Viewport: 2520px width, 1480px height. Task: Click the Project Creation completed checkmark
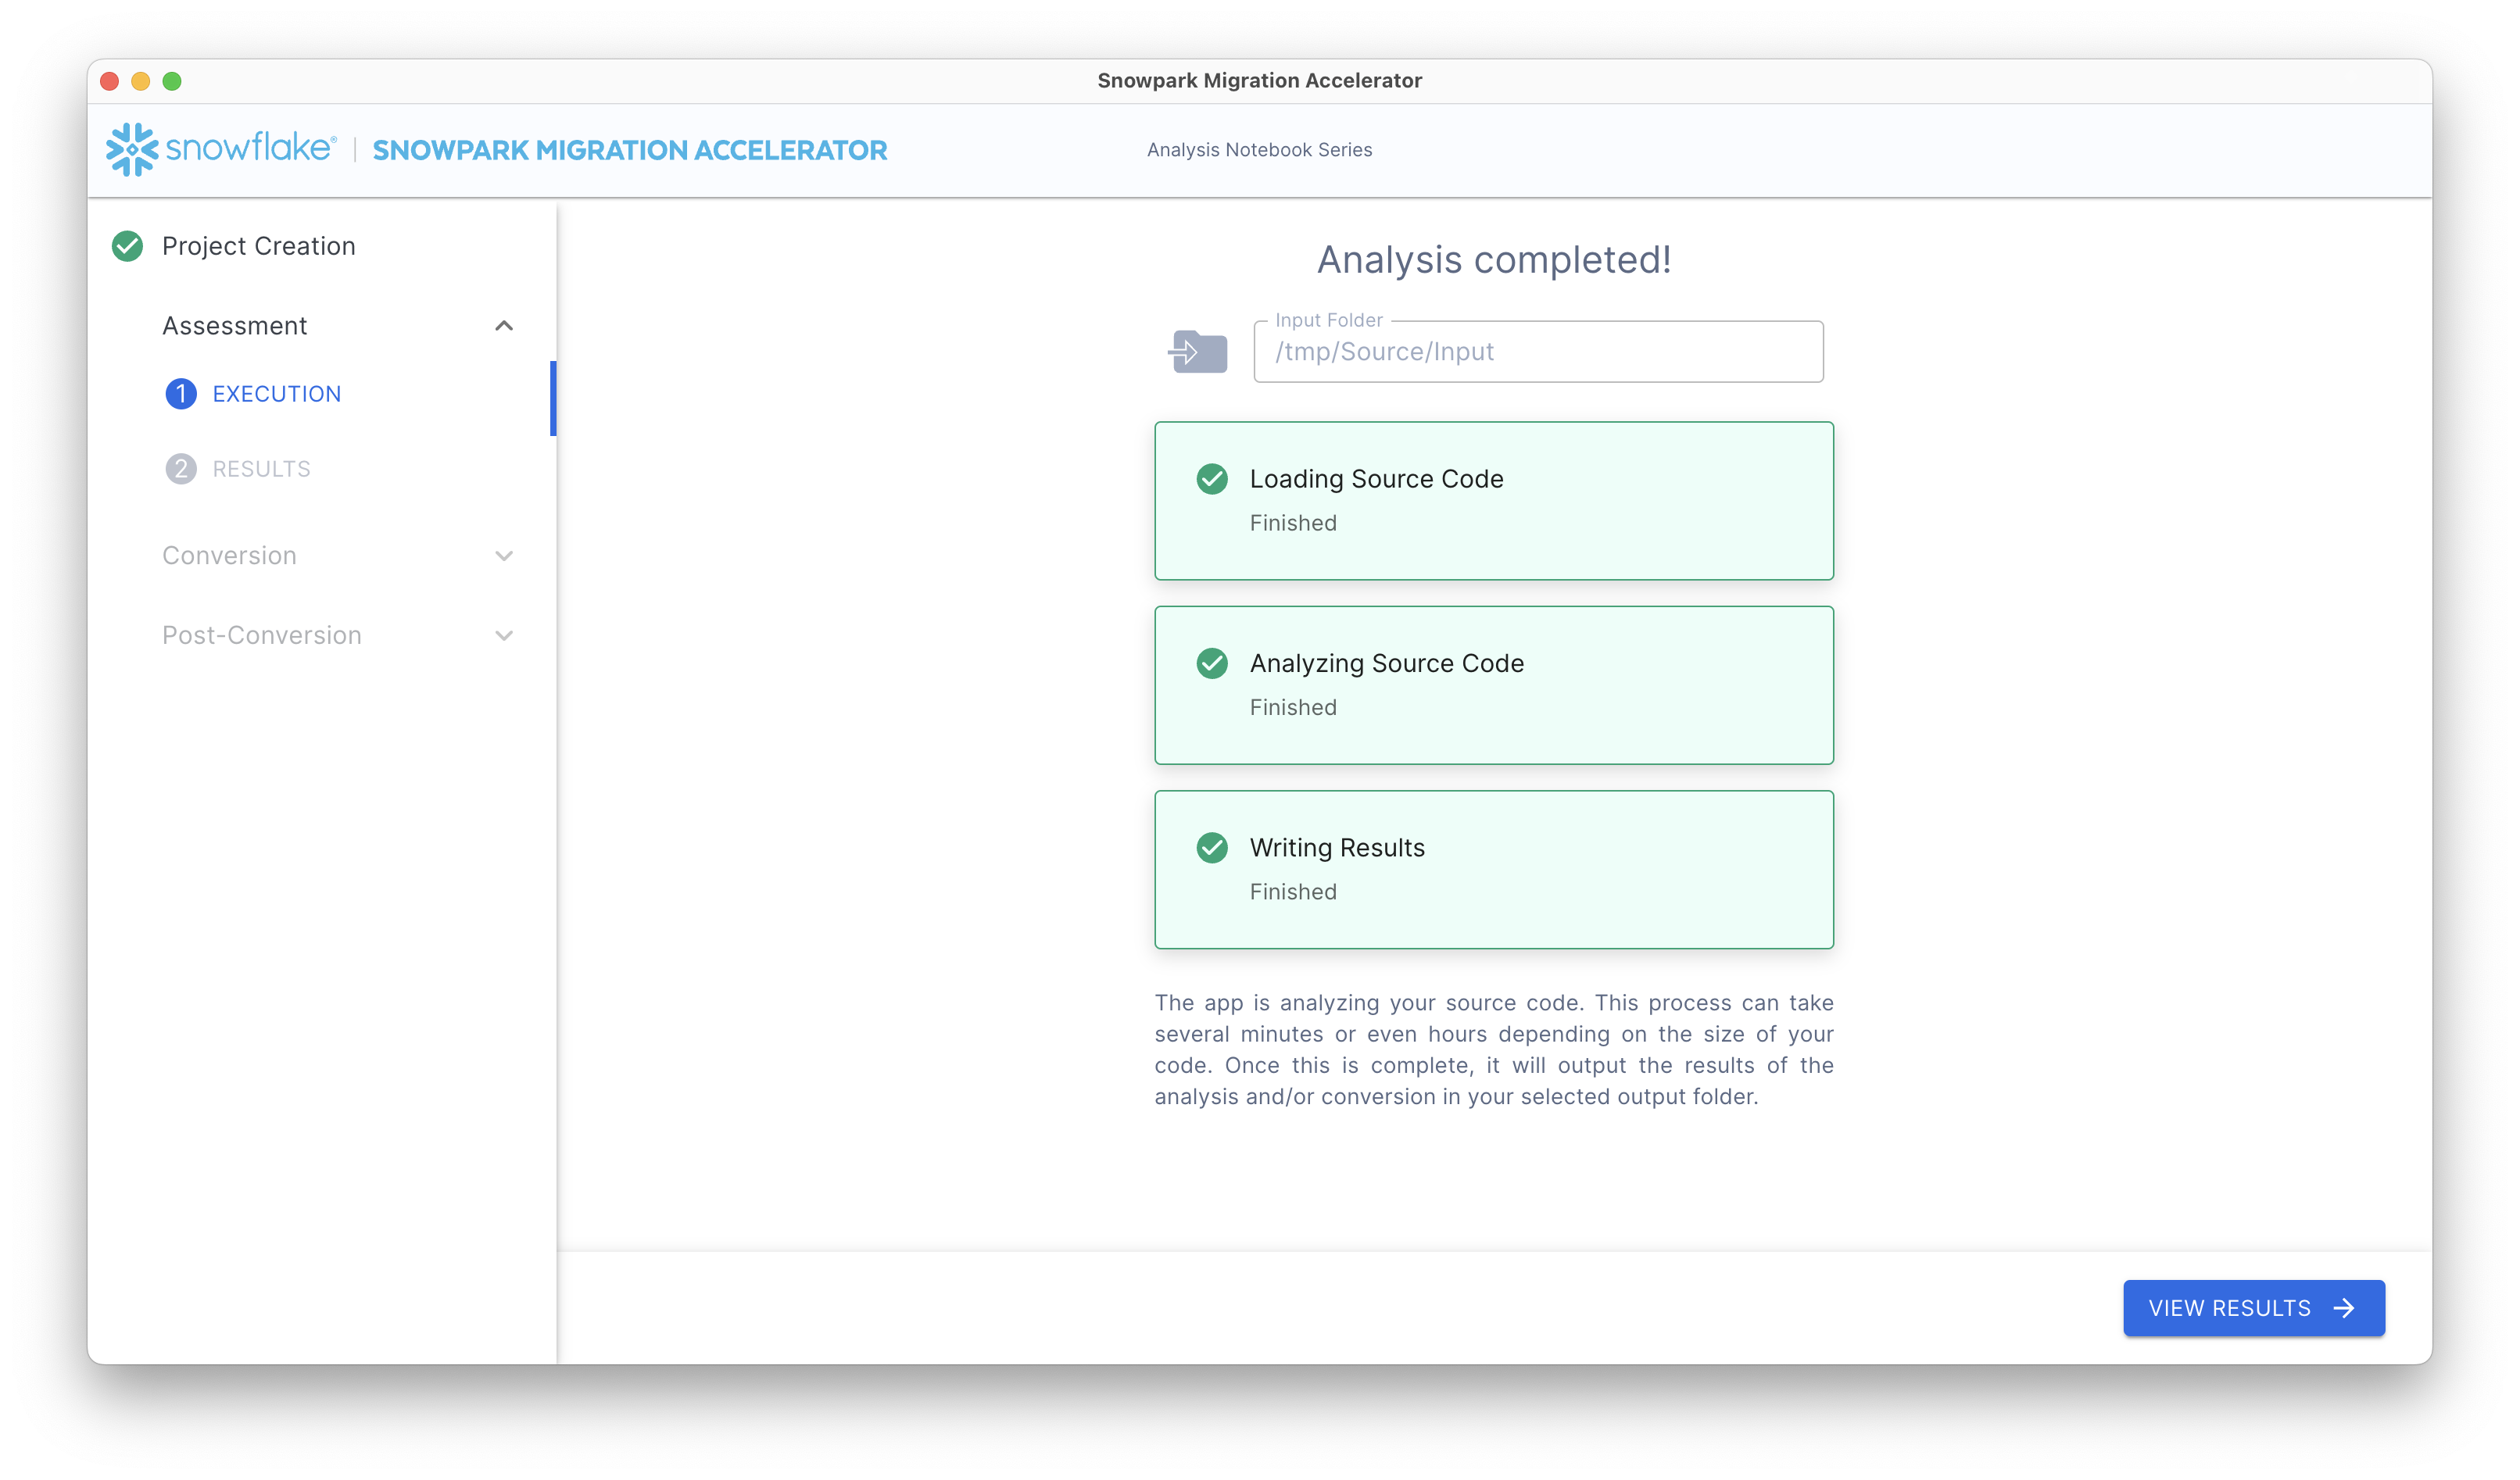coord(127,246)
